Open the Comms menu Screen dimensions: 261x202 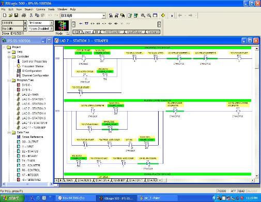tap(40, 9)
